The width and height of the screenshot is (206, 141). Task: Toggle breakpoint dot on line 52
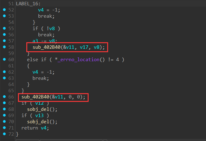(4, 10)
